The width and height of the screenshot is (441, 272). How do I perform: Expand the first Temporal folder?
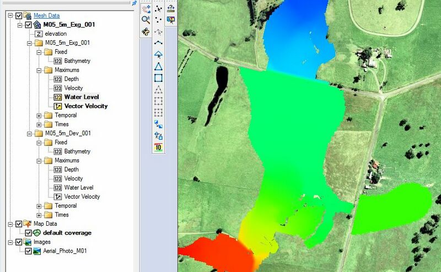(x=39, y=115)
